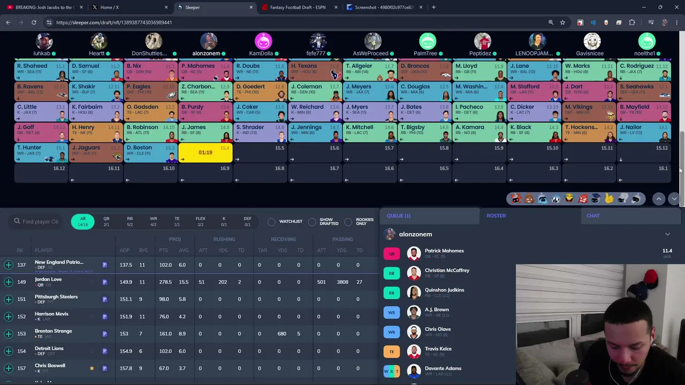The image size is (685, 385).
Task: Switch to Fantasy Football Draft ESPN tab
Action: coord(301,7)
